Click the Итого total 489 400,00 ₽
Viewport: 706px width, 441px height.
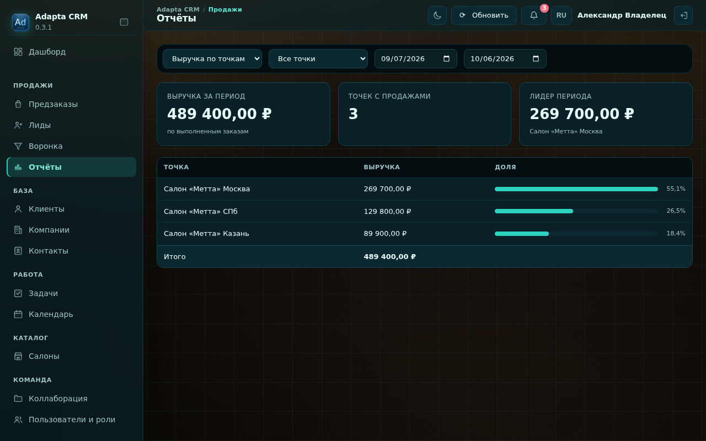pos(390,257)
